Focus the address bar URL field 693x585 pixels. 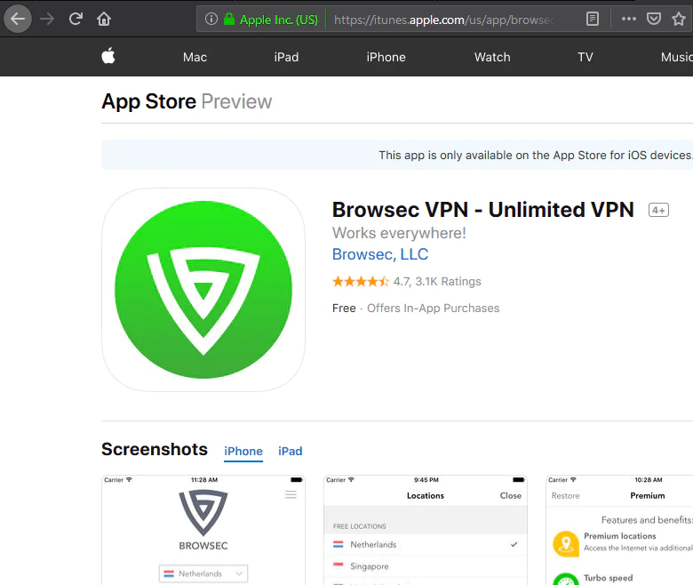click(x=443, y=20)
